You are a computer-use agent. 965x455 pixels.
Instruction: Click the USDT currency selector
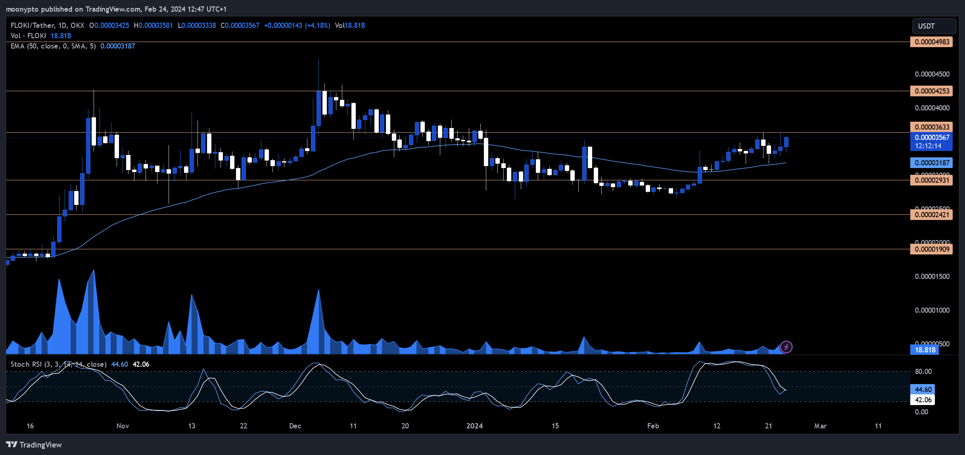coord(934,26)
